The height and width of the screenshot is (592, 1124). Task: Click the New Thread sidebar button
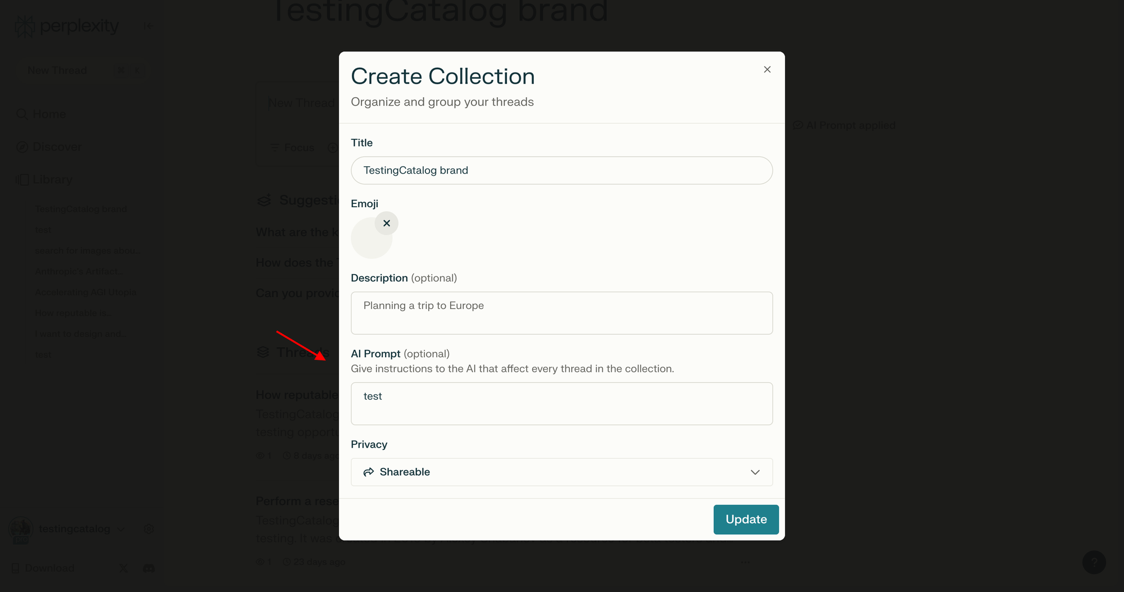point(81,70)
